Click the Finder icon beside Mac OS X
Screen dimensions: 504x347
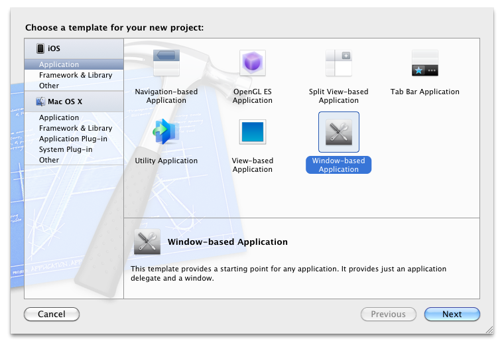point(40,102)
